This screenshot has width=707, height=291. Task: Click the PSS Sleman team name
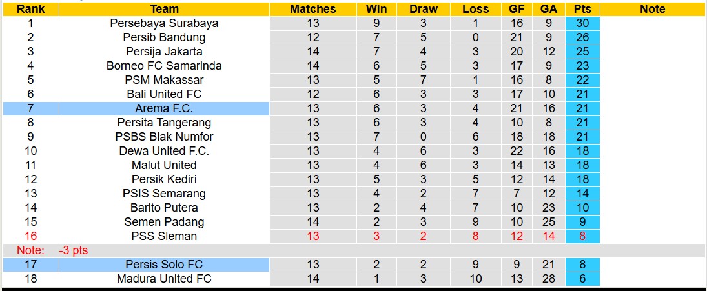pos(164,236)
